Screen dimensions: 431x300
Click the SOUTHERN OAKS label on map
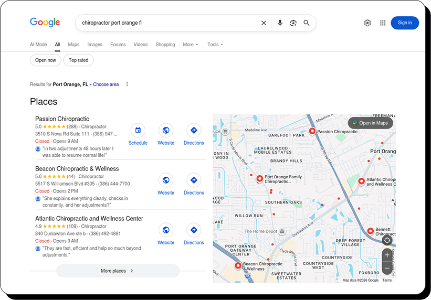tap(283, 202)
